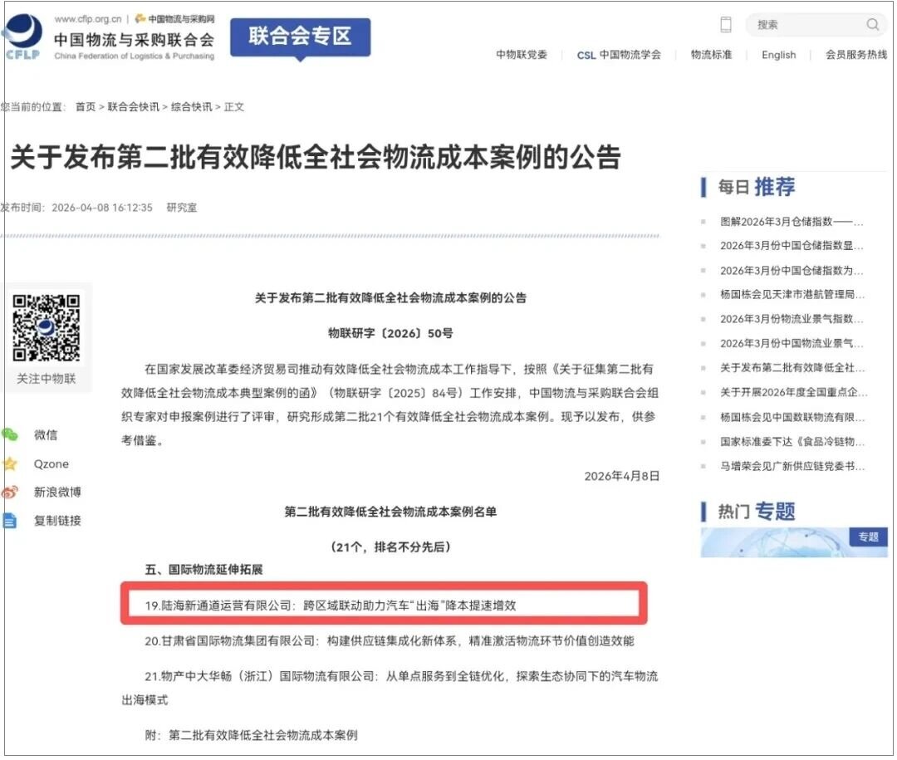Open 图解2026年3月仓储指数 recommended article

pos(791,222)
